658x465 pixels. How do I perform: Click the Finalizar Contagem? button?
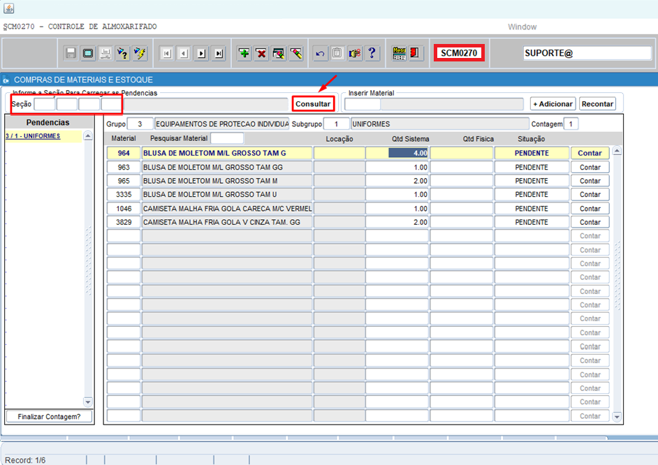pyautogui.click(x=49, y=417)
